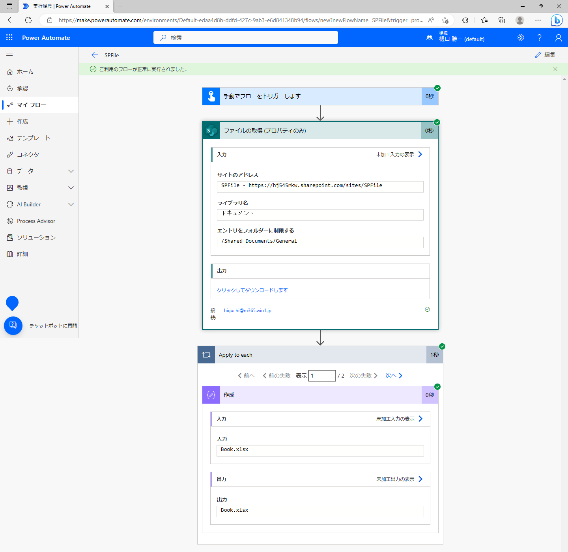Open the chatbot question button
Viewport: 568px width, 552px height.
coord(13,326)
